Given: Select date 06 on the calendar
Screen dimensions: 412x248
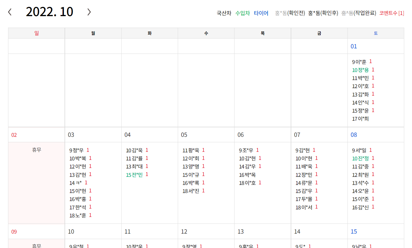Looking at the screenshot, I should click(x=241, y=135).
